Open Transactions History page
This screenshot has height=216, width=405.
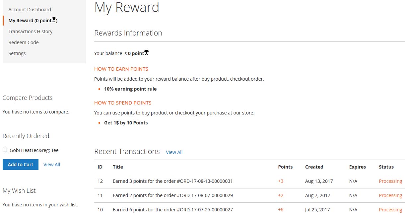pos(31,32)
